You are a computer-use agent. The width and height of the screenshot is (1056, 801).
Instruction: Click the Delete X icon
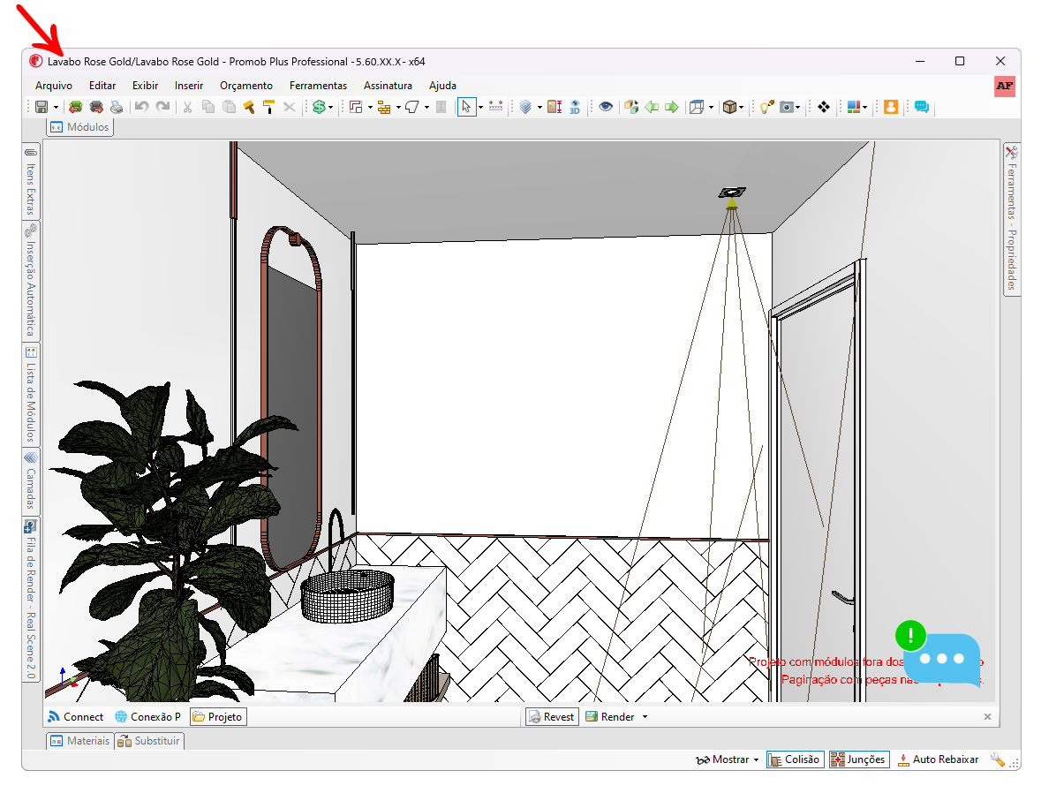[x=290, y=107]
